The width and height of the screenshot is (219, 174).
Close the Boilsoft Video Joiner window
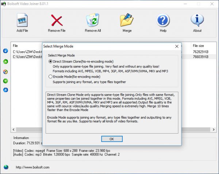click(x=212, y=4)
